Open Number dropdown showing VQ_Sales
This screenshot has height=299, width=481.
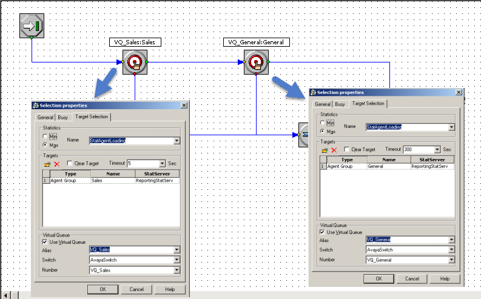177,270
